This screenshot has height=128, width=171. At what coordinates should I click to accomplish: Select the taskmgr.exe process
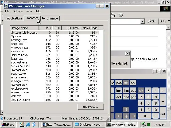[x=55, y=40]
